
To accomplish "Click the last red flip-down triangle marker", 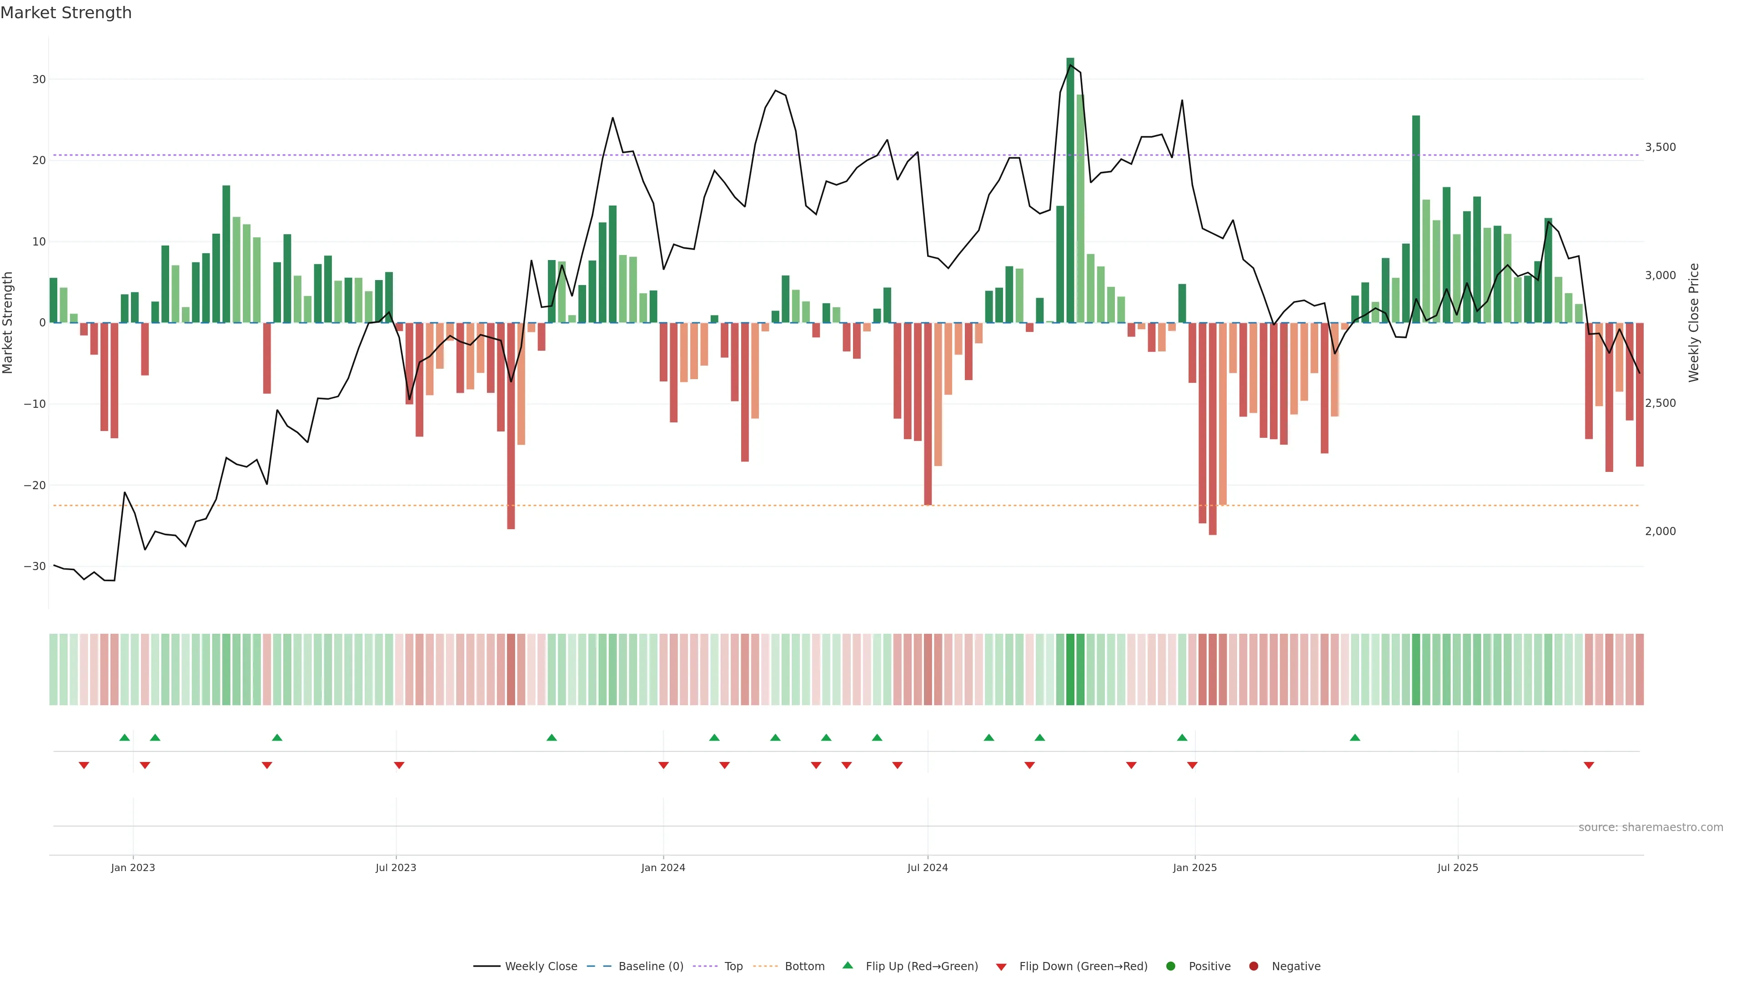I will [1589, 765].
